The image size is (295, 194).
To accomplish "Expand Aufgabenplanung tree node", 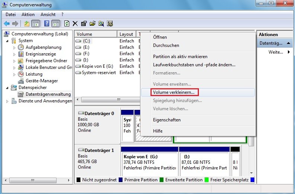I will tap(14, 48).
